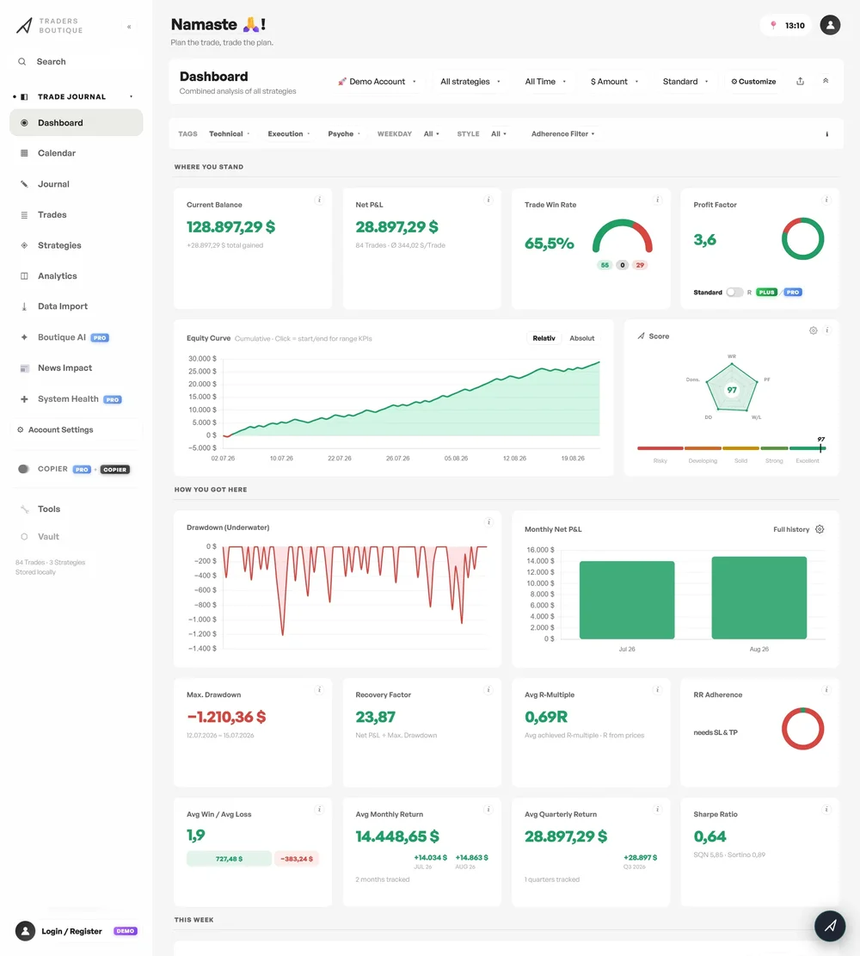Image resolution: width=860 pixels, height=956 pixels.
Task: Open the info icon on the tags filter bar
Action: coord(827,134)
